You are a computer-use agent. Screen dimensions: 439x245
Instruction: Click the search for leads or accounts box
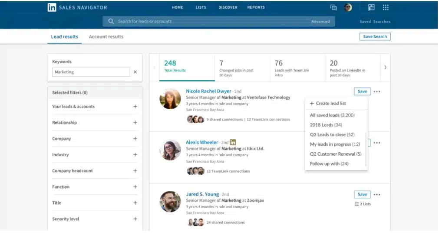click(219, 21)
